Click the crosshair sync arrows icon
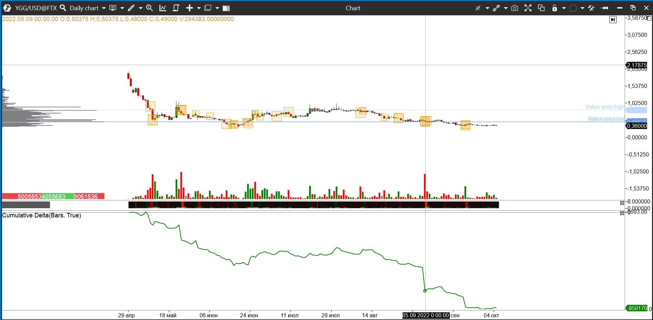 (x=478, y=8)
